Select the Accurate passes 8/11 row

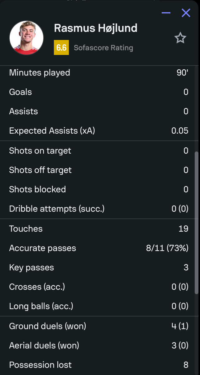[99, 248]
